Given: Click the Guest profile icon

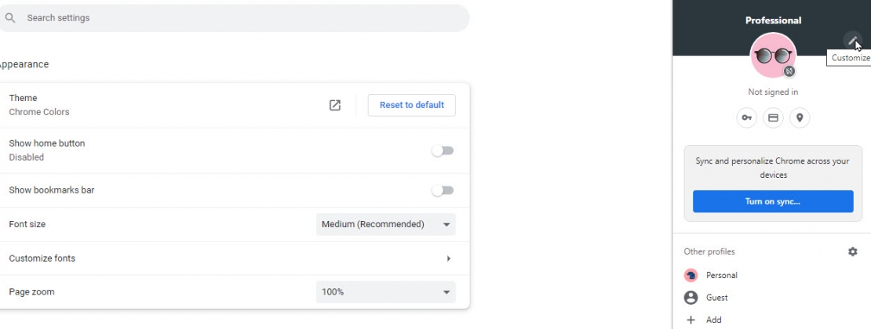Looking at the screenshot, I should point(691,298).
